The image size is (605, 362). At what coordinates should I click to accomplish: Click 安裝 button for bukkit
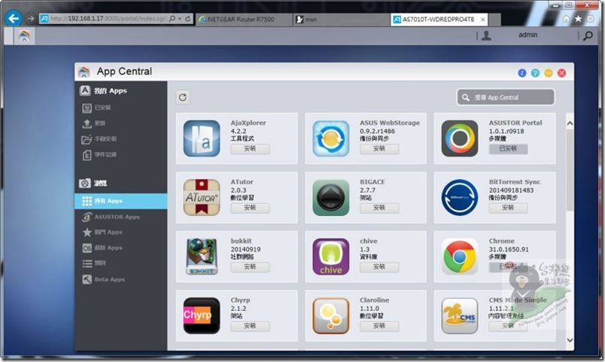click(250, 267)
